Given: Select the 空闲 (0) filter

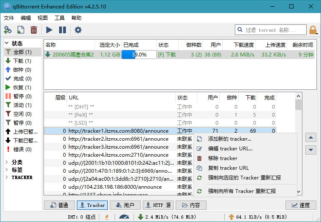Looking at the screenshot, I should [x=23, y=114].
